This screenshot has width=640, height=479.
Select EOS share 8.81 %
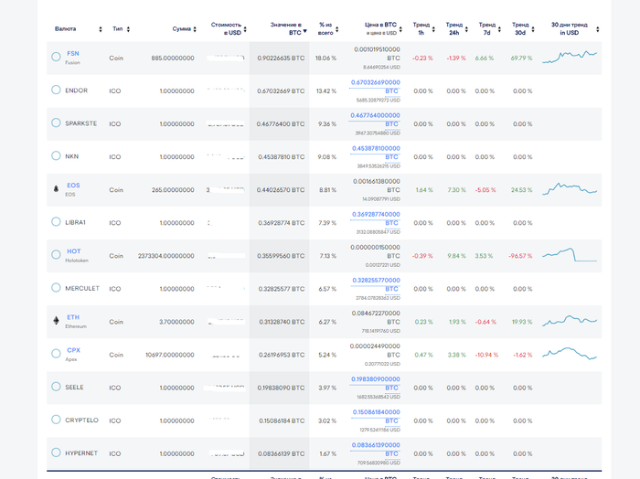[327, 190]
